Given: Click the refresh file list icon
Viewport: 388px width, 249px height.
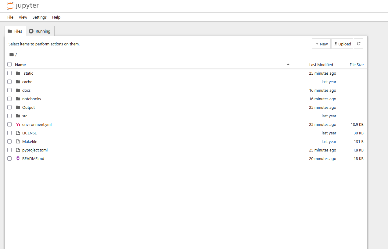Looking at the screenshot, I should [358, 43].
